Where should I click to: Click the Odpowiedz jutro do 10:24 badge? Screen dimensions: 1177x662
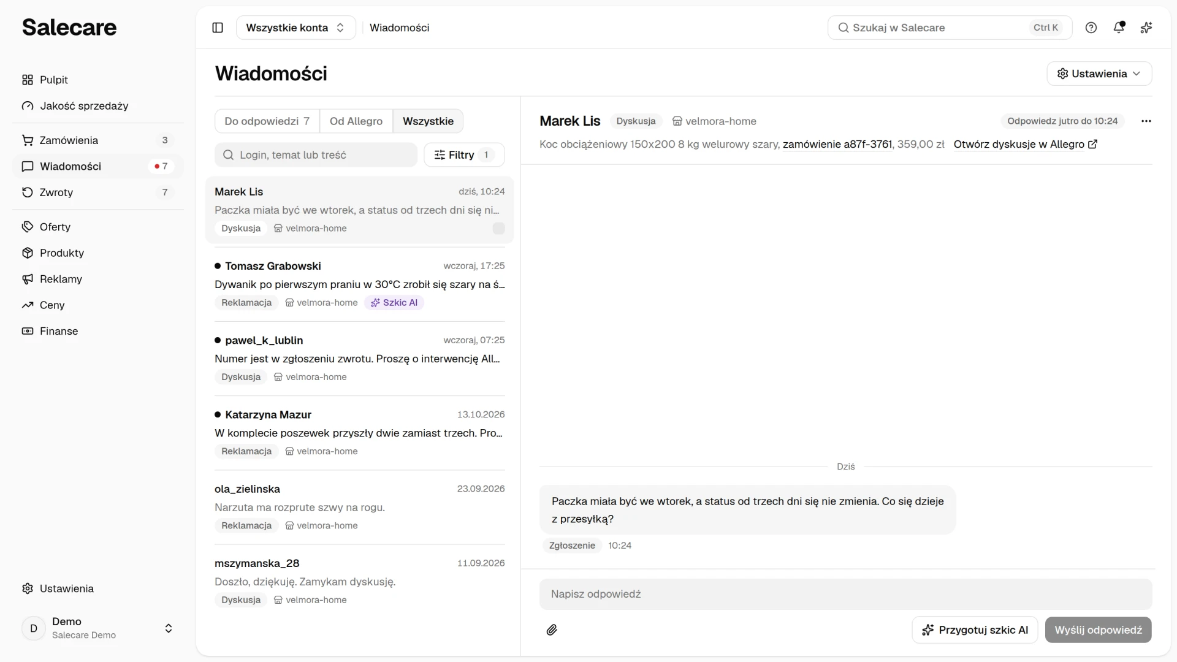[1062, 121]
